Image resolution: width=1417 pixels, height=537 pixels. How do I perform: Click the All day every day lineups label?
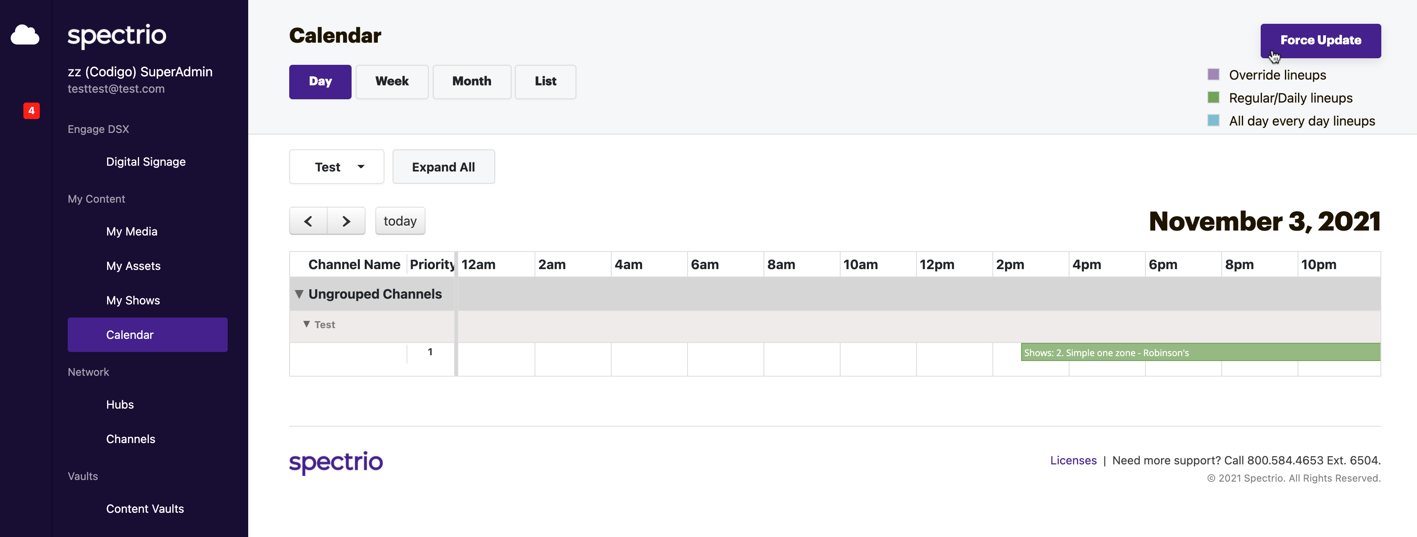[1302, 121]
